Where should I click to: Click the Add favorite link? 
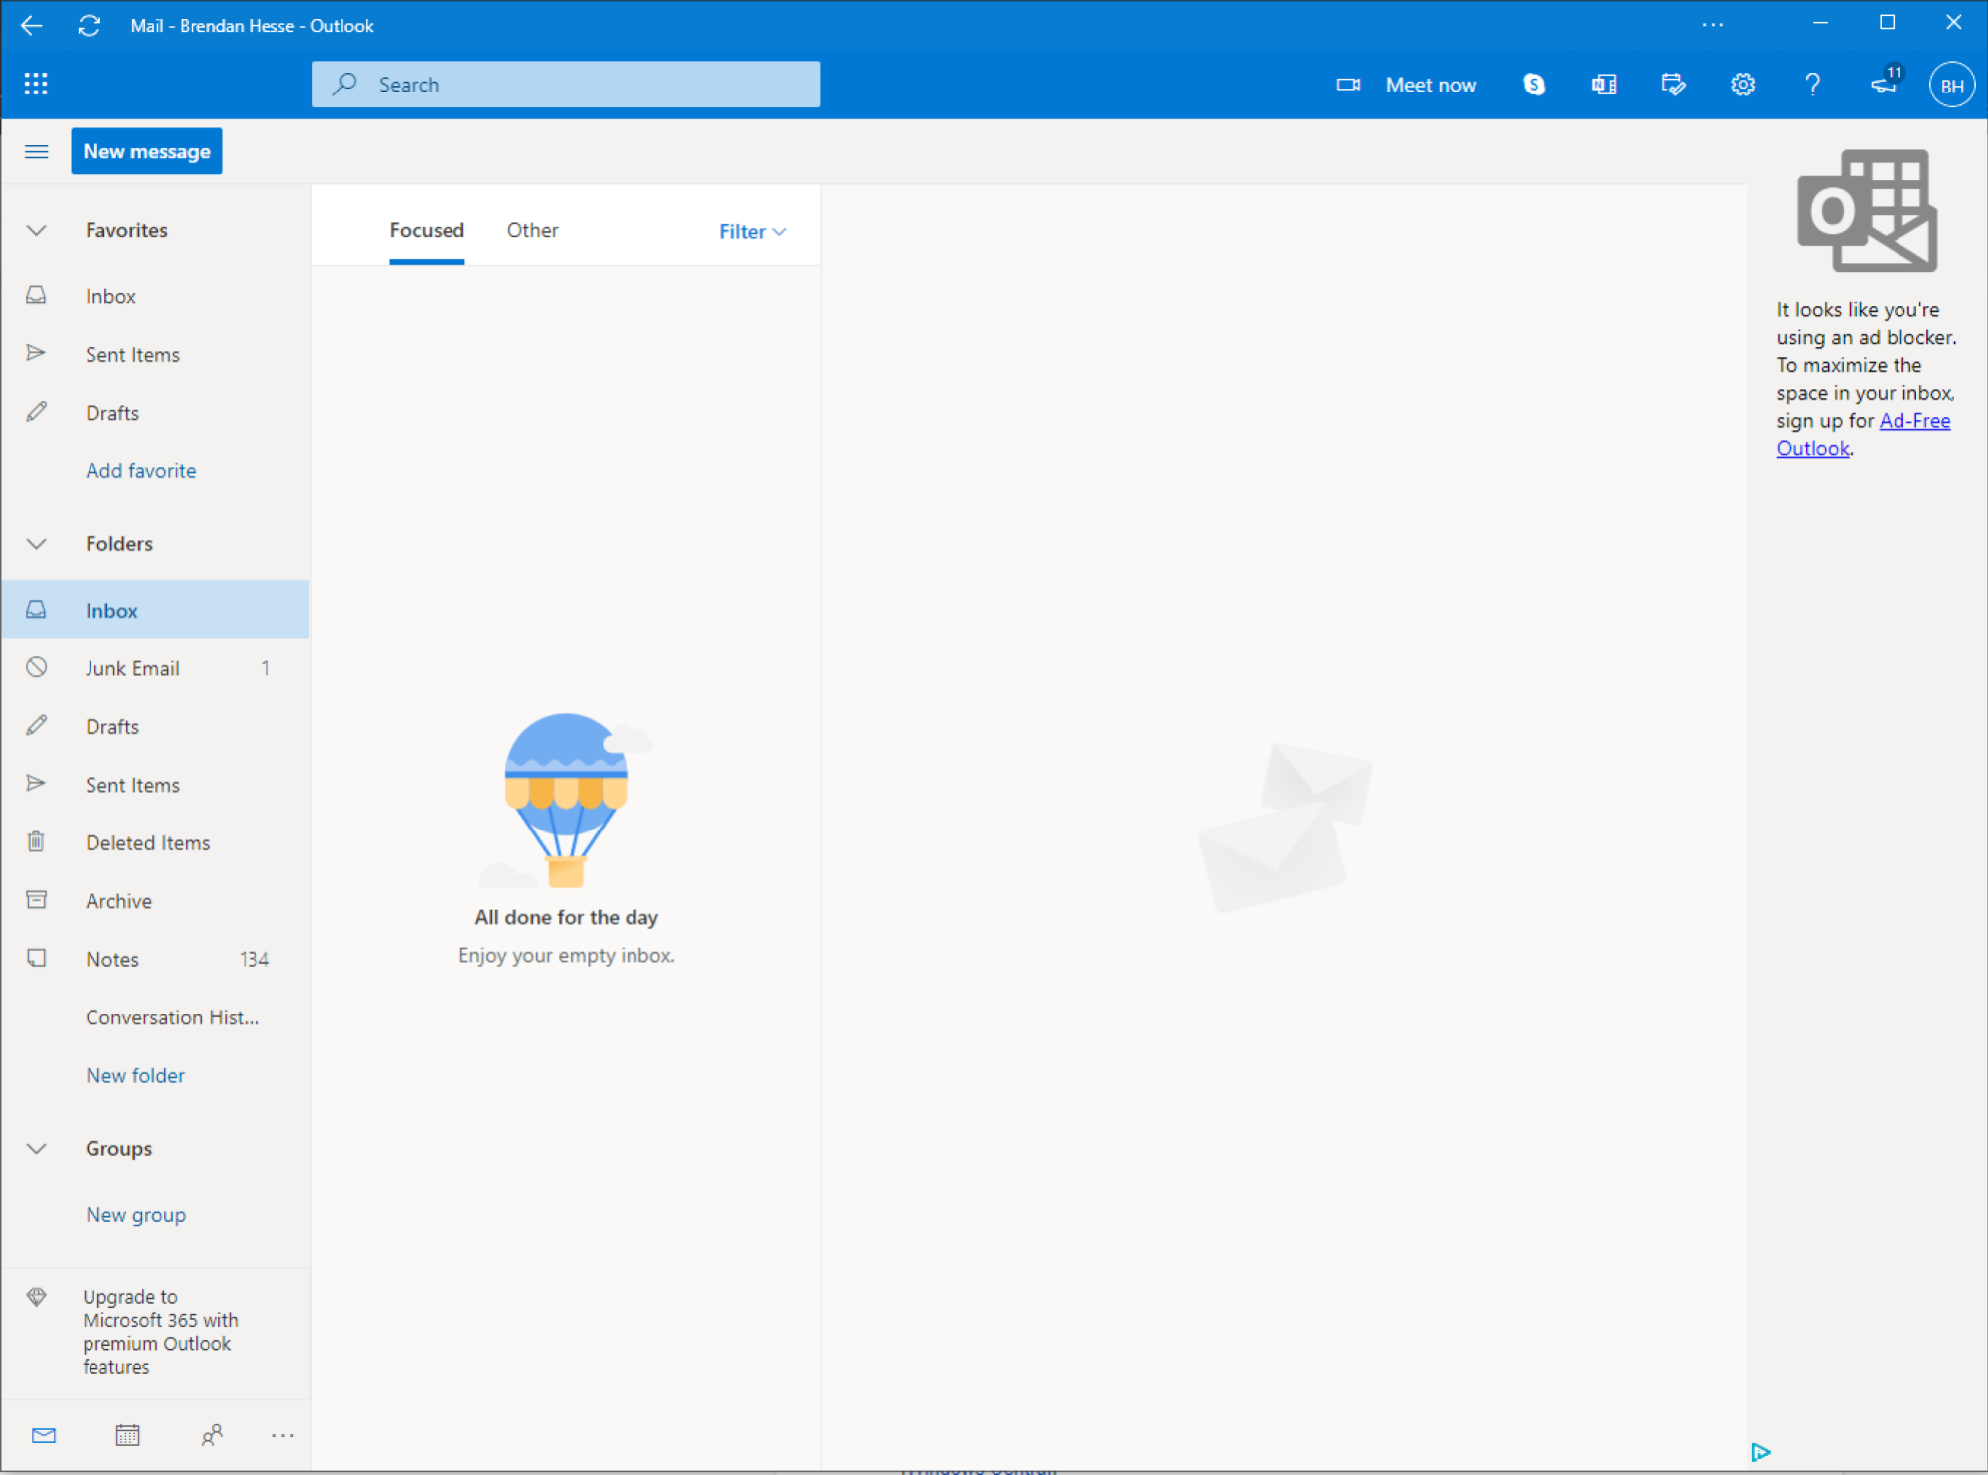(x=140, y=470)
